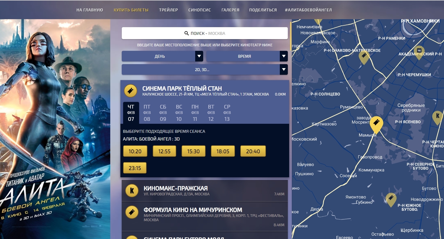444x239 pixels.
Task: Book the 23:15 late showtime
Action: pyautogui.click(x=135, y=168)
